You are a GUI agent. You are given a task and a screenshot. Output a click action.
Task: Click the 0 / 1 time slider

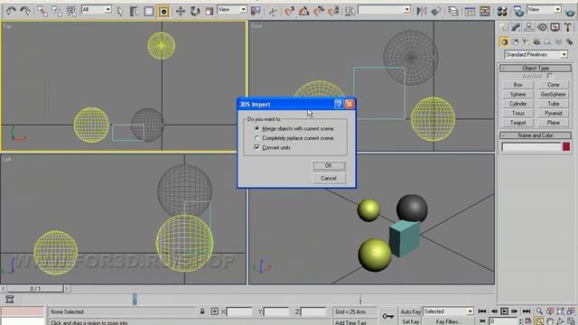(35, 289)
